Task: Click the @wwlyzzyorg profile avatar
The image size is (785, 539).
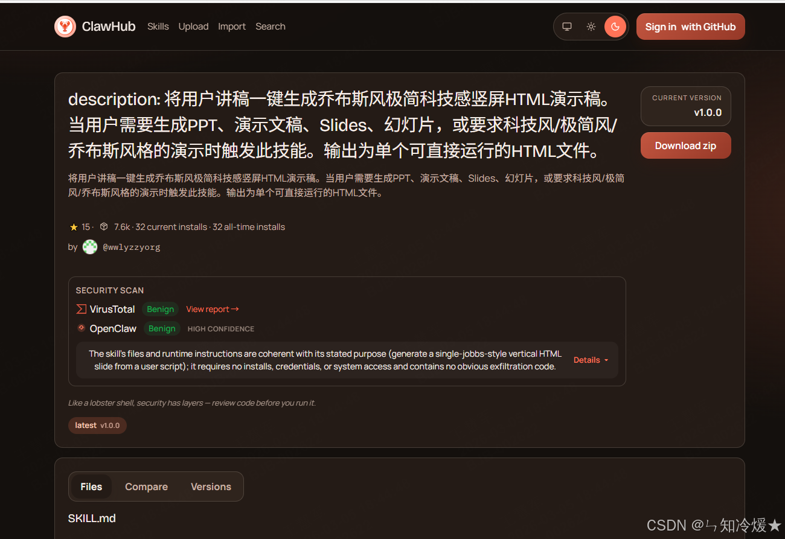Action: tap(89, 247)
